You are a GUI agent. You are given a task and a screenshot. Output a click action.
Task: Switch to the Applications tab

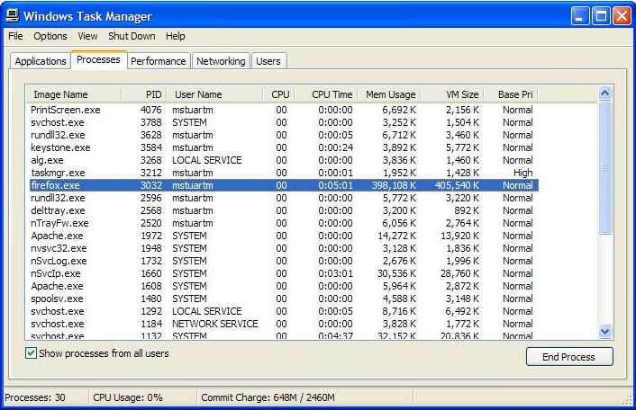(x=41, y=61)
